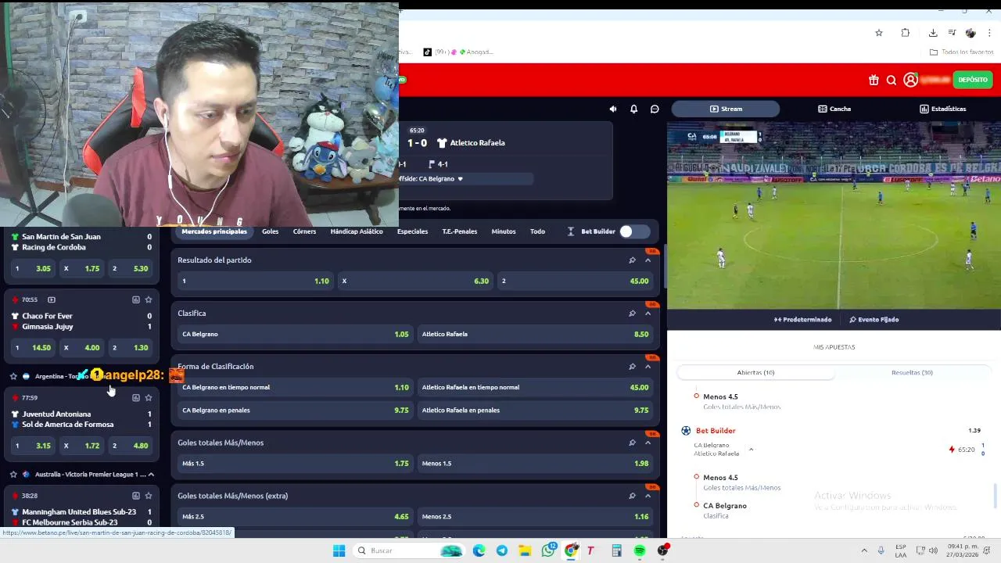Select draw X odds 6.30 in Resultado
The height and width of the screenshot is (563, 1001).
pyautogui.click(x=415, y=281)
